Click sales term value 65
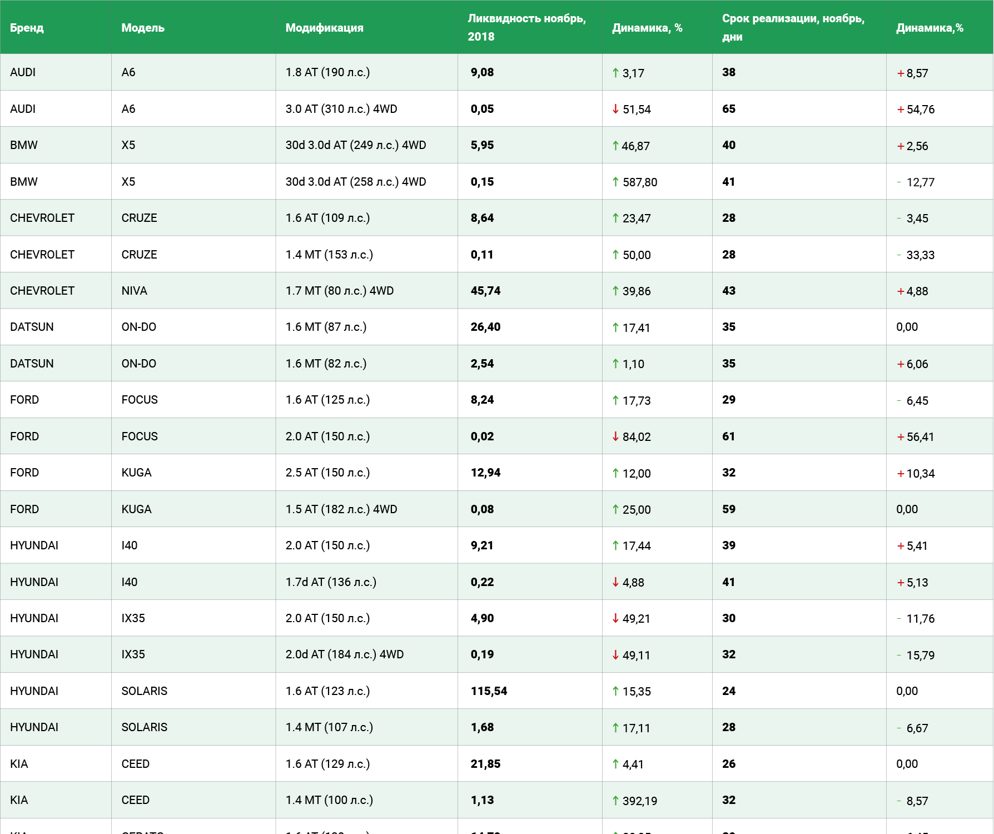 (x=729, y=109)
